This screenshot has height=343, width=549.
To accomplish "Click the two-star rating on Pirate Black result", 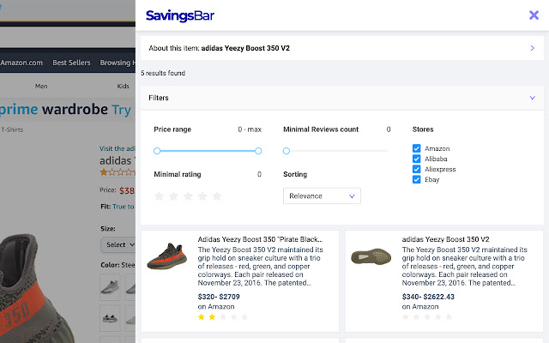I will (x=223, y=317).
